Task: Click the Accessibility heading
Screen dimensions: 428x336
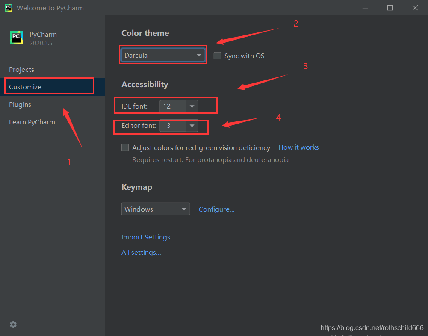Action: point(145,85)
